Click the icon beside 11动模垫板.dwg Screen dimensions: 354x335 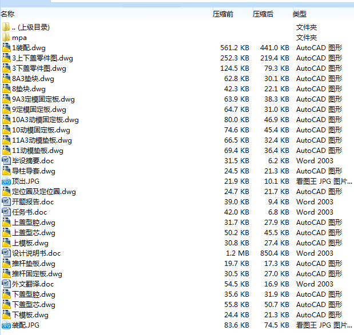point(6,151)
